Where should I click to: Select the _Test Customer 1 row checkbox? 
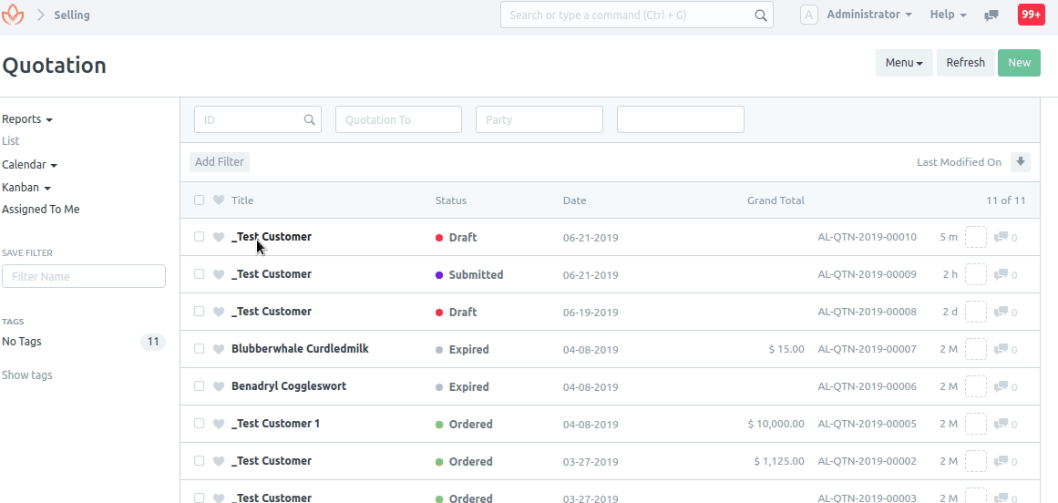click(x=199, y=424)
